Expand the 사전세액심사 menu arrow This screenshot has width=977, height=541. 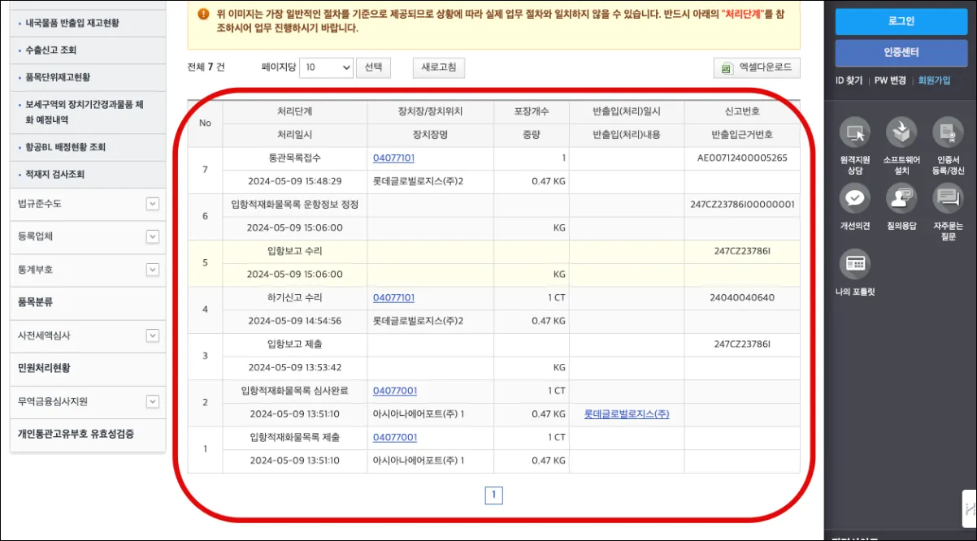click(x=153, y=335)
